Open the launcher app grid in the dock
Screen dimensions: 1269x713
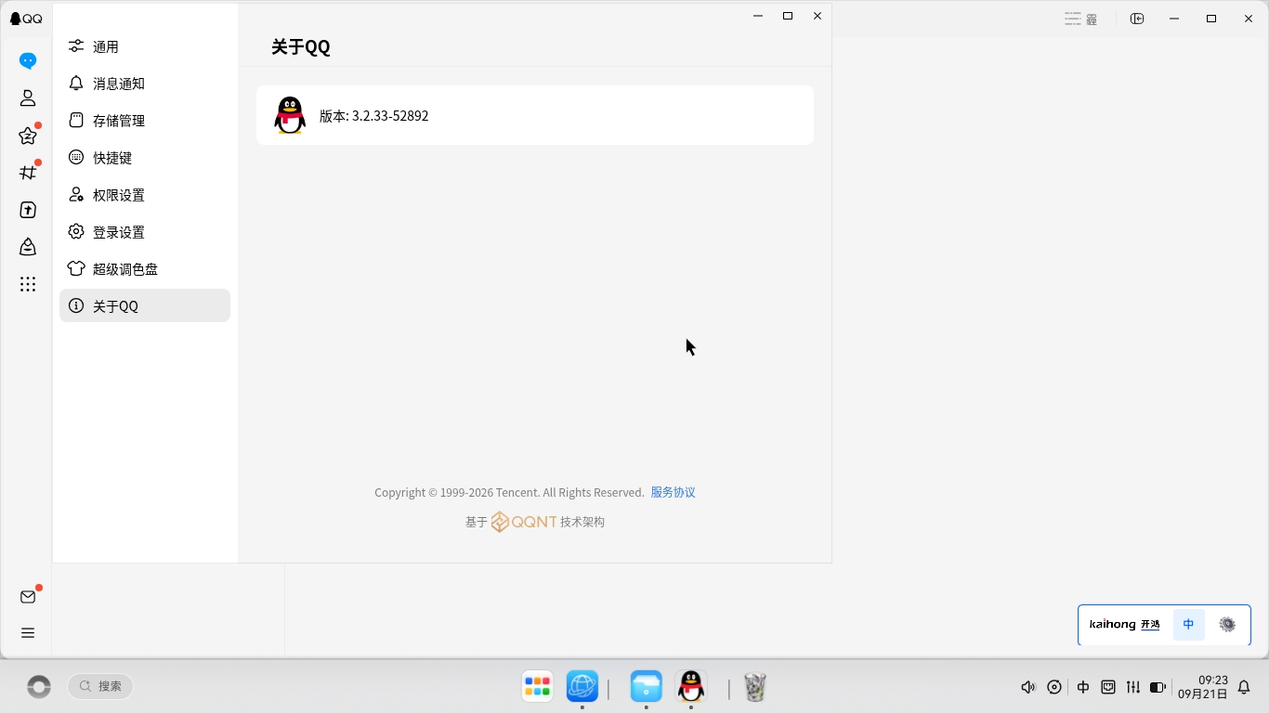538,686
